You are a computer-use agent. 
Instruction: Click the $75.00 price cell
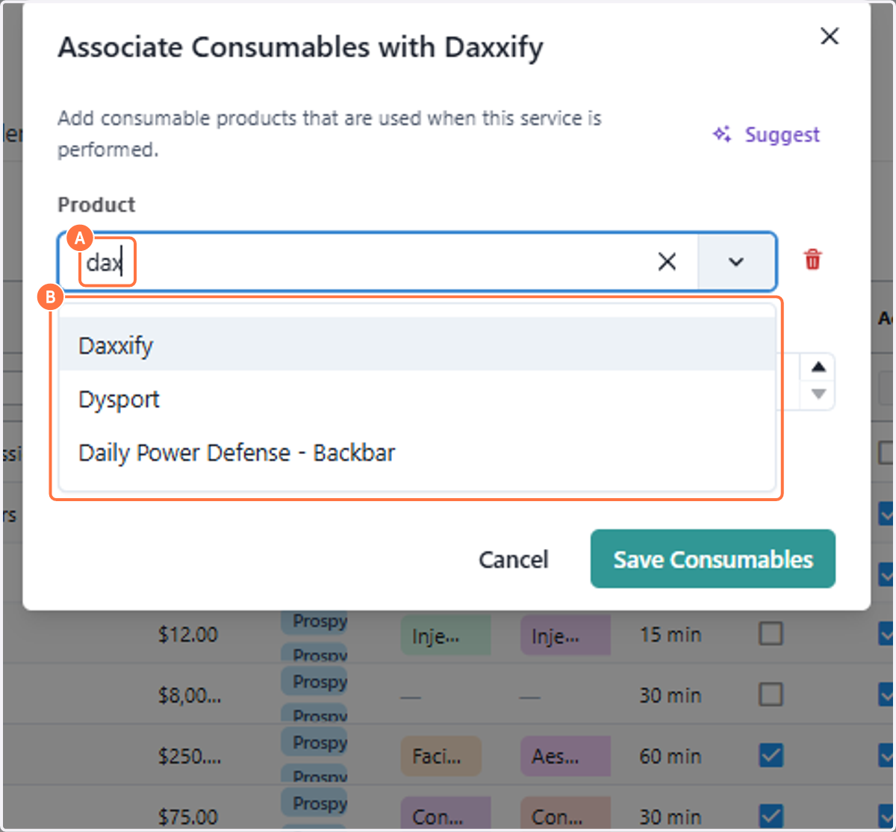(188, 817)
